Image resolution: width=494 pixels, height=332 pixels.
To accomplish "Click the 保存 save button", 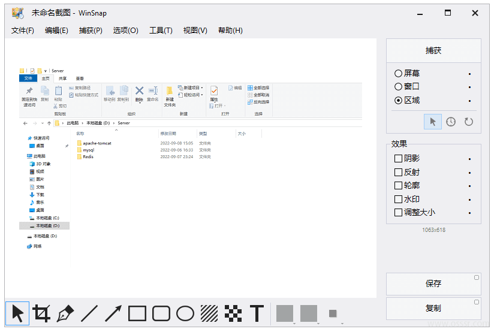I will click(x=433, y=284).
